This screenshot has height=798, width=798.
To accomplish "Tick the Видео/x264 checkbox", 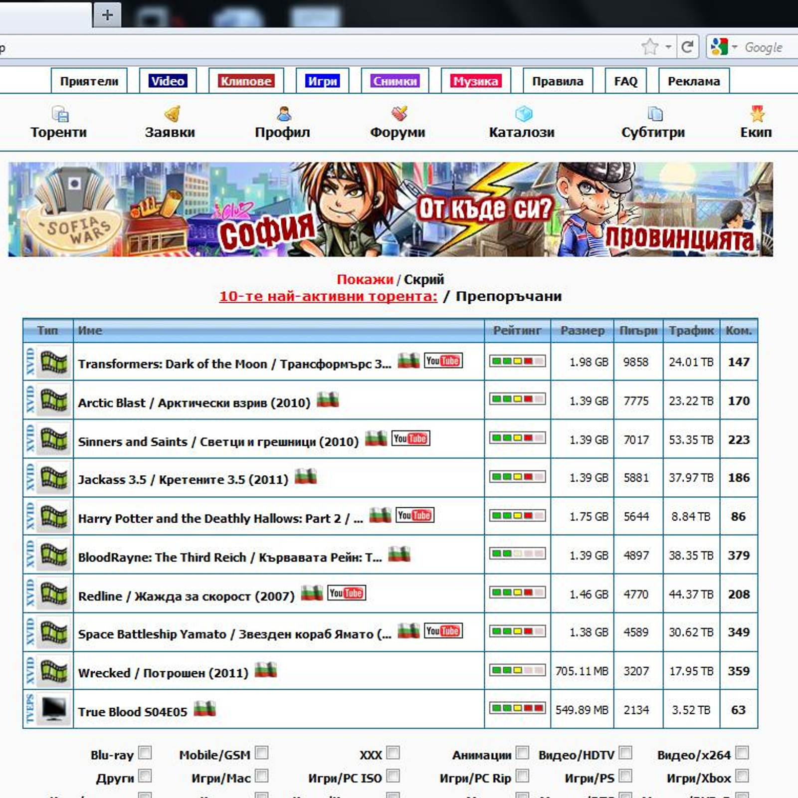I will (x=742, y=752).
